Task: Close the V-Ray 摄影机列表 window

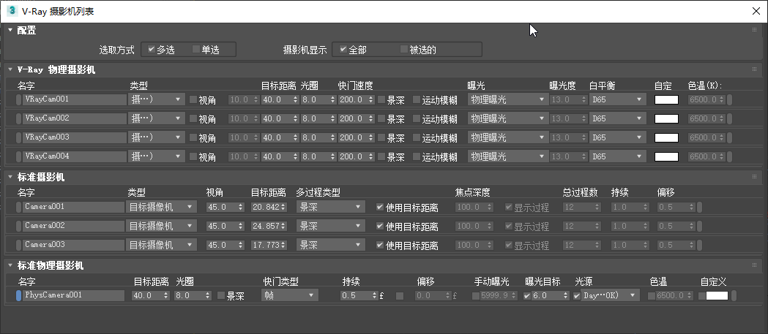Action: click(756, 11)
